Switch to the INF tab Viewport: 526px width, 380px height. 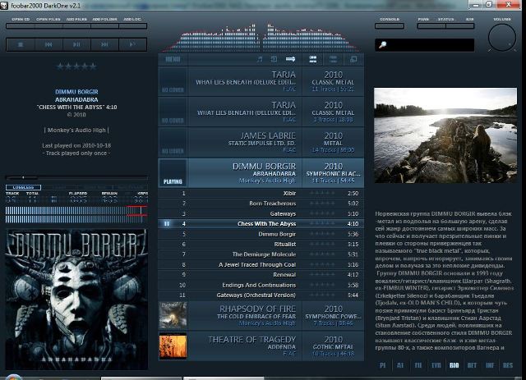point(490,365)
